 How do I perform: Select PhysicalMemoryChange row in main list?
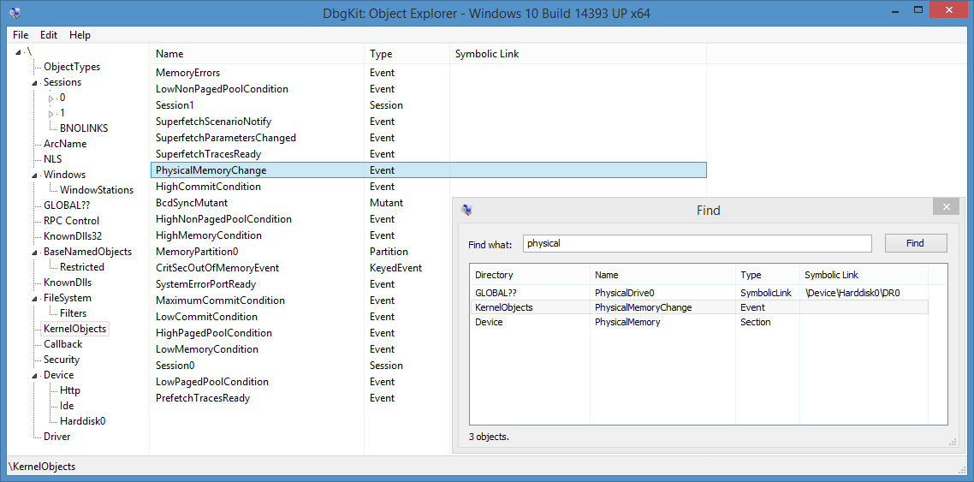(428, 170)
